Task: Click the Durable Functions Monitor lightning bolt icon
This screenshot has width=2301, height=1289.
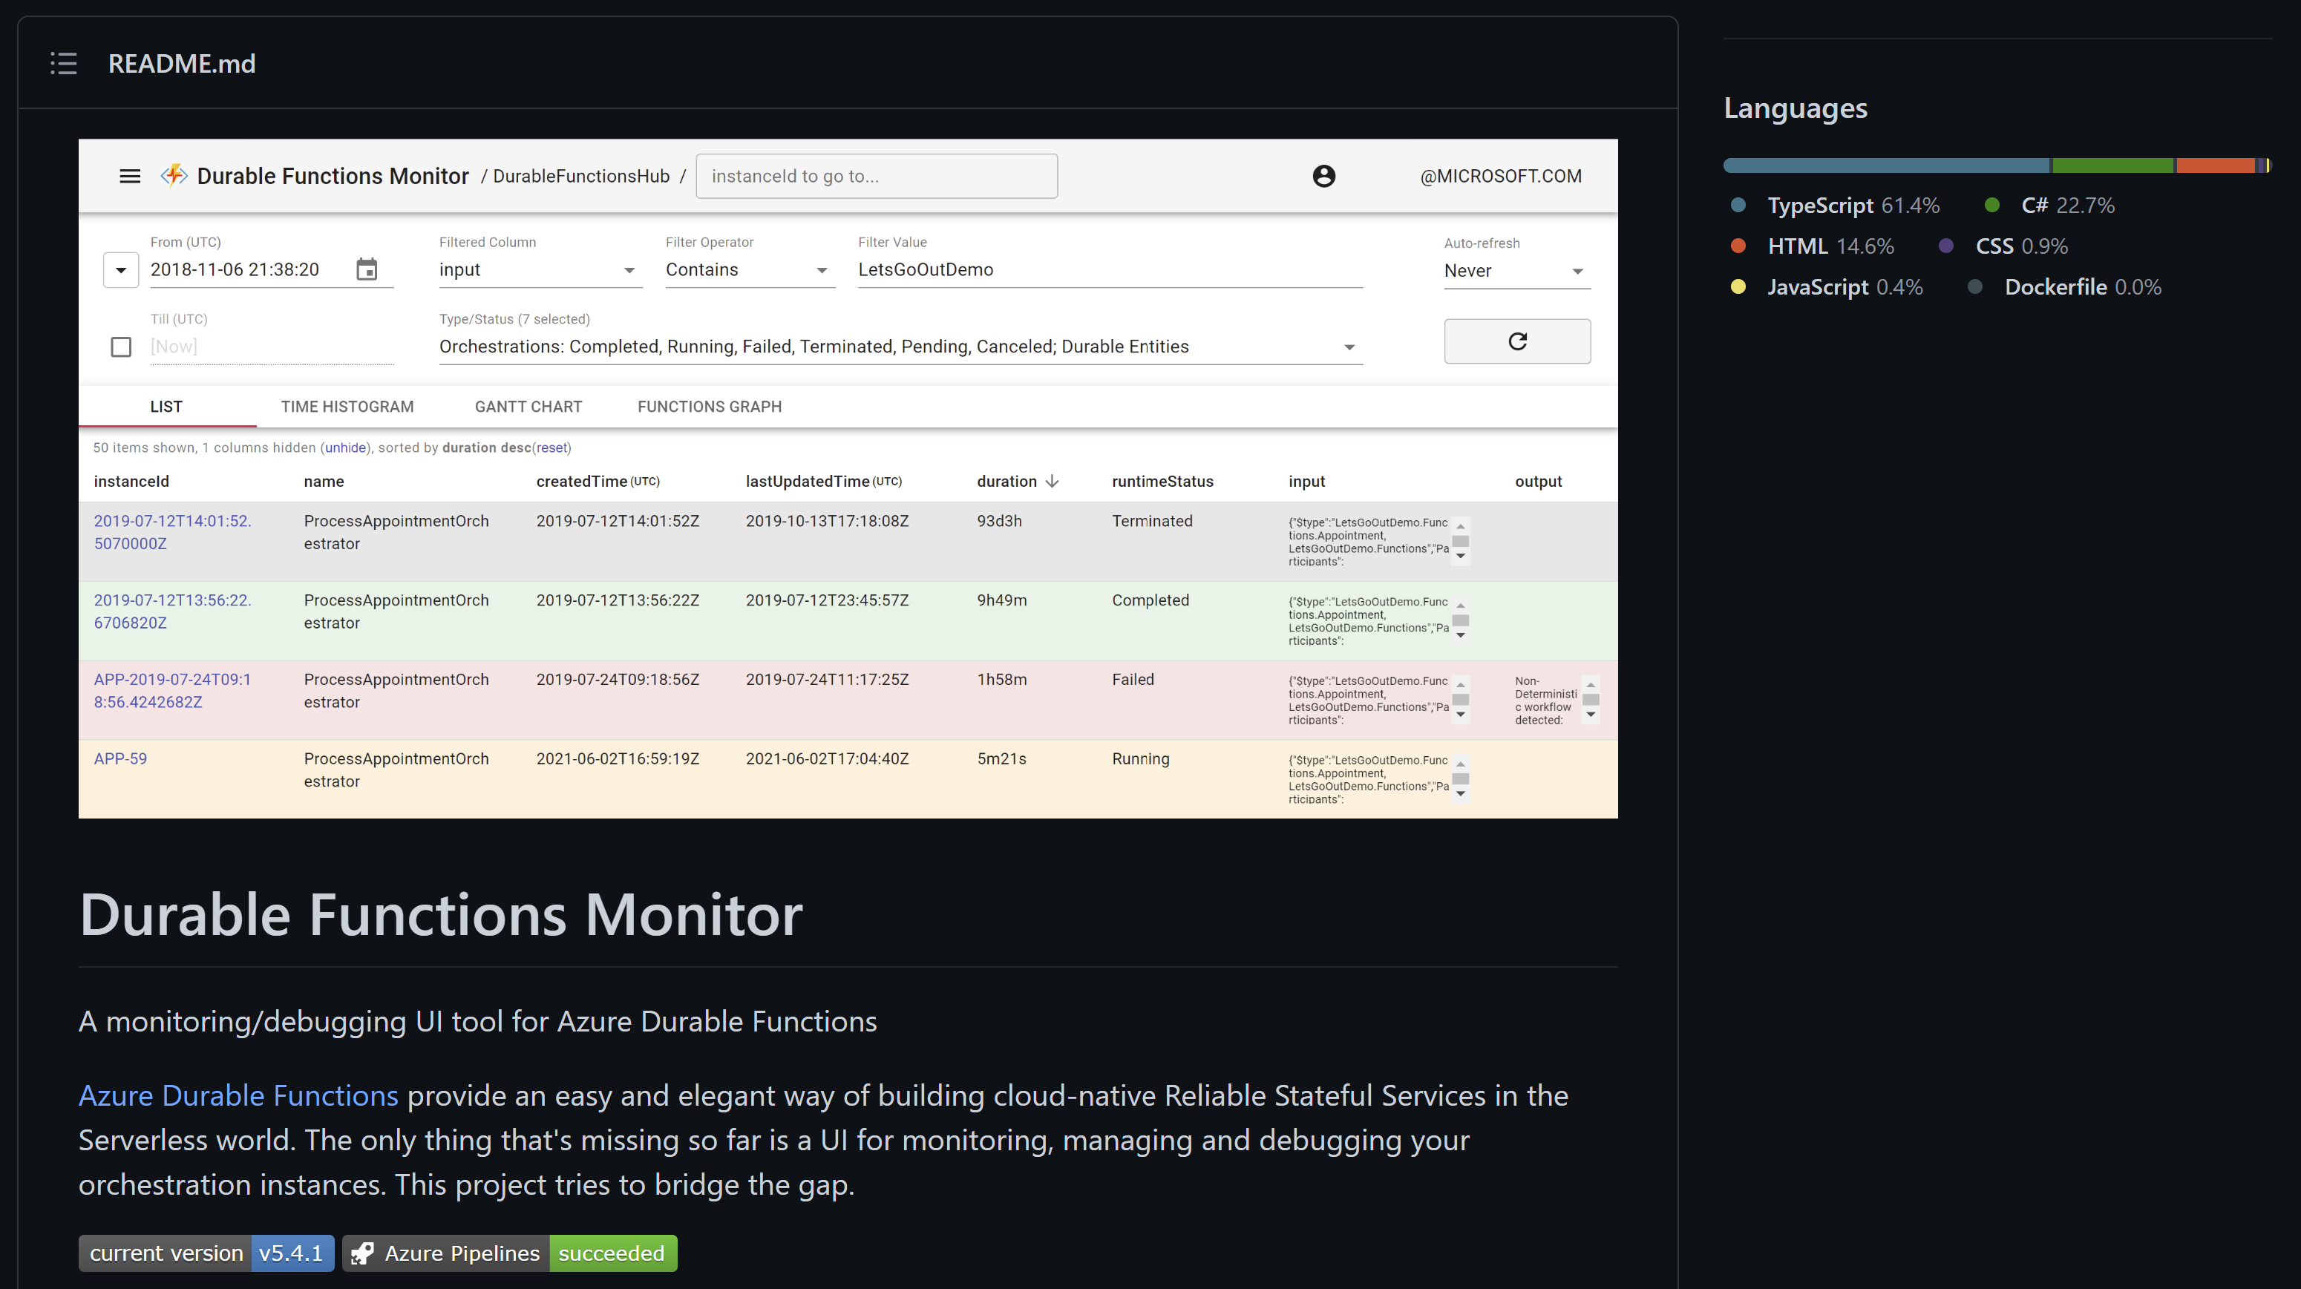Action: point(173,175)
